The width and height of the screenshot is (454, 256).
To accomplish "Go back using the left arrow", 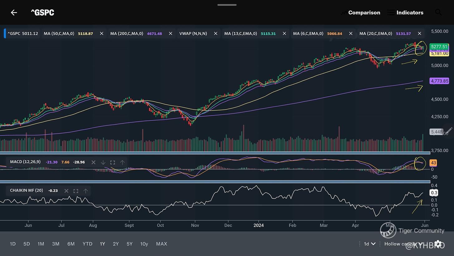I will [14, 12].
